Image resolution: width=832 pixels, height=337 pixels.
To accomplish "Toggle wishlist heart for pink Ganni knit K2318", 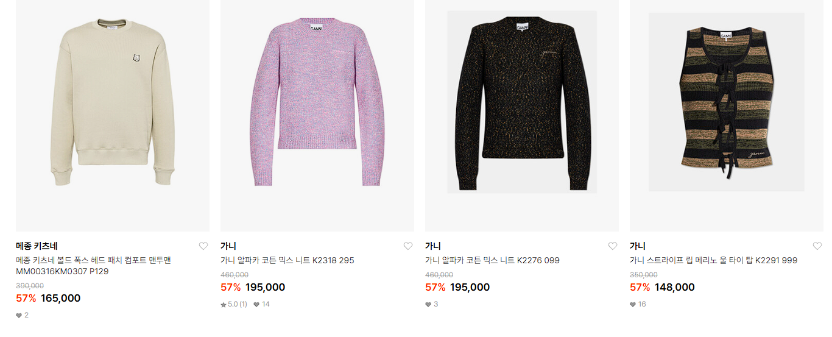I will [408, 246].
